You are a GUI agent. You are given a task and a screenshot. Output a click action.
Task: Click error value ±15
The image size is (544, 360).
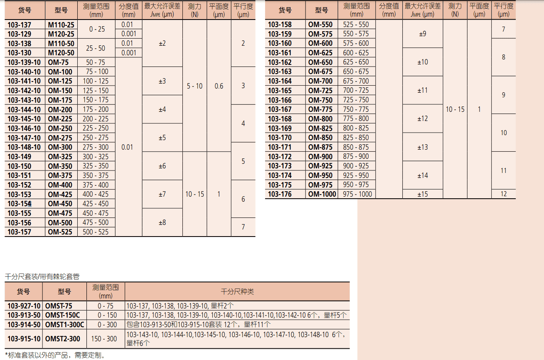coord(422,194)
